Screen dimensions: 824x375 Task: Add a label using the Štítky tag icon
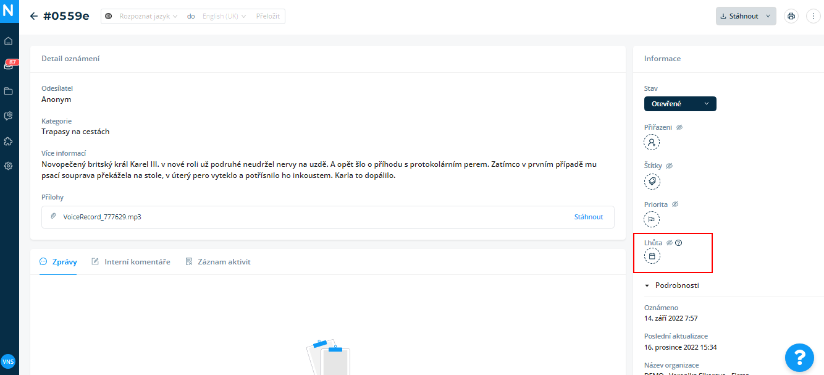(x=652, y=181)
